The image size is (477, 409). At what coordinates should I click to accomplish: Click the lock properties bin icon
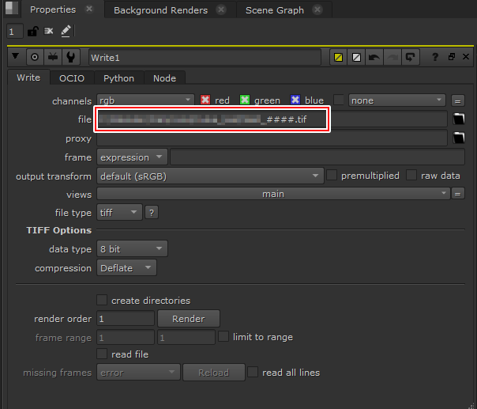[32, 32]
